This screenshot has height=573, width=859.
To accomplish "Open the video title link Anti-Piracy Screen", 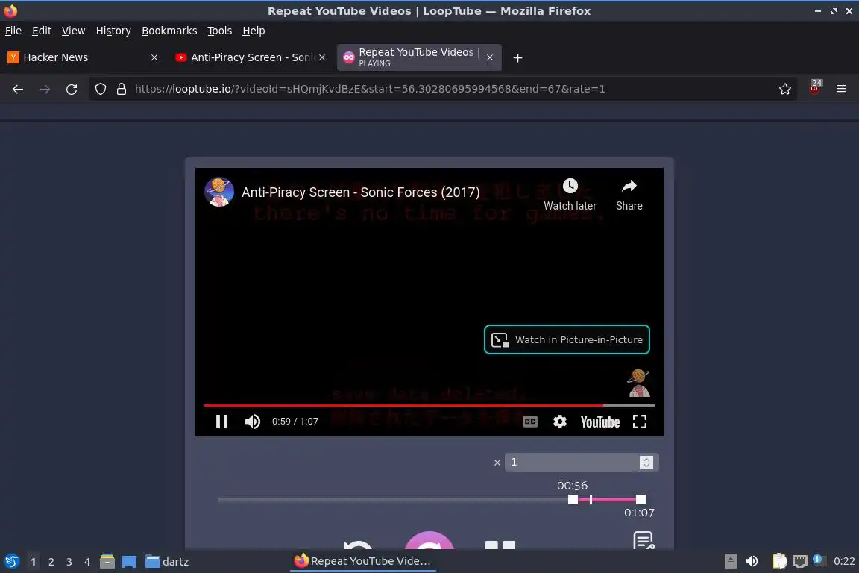I will pyautogui.click(x=360, y=192).
